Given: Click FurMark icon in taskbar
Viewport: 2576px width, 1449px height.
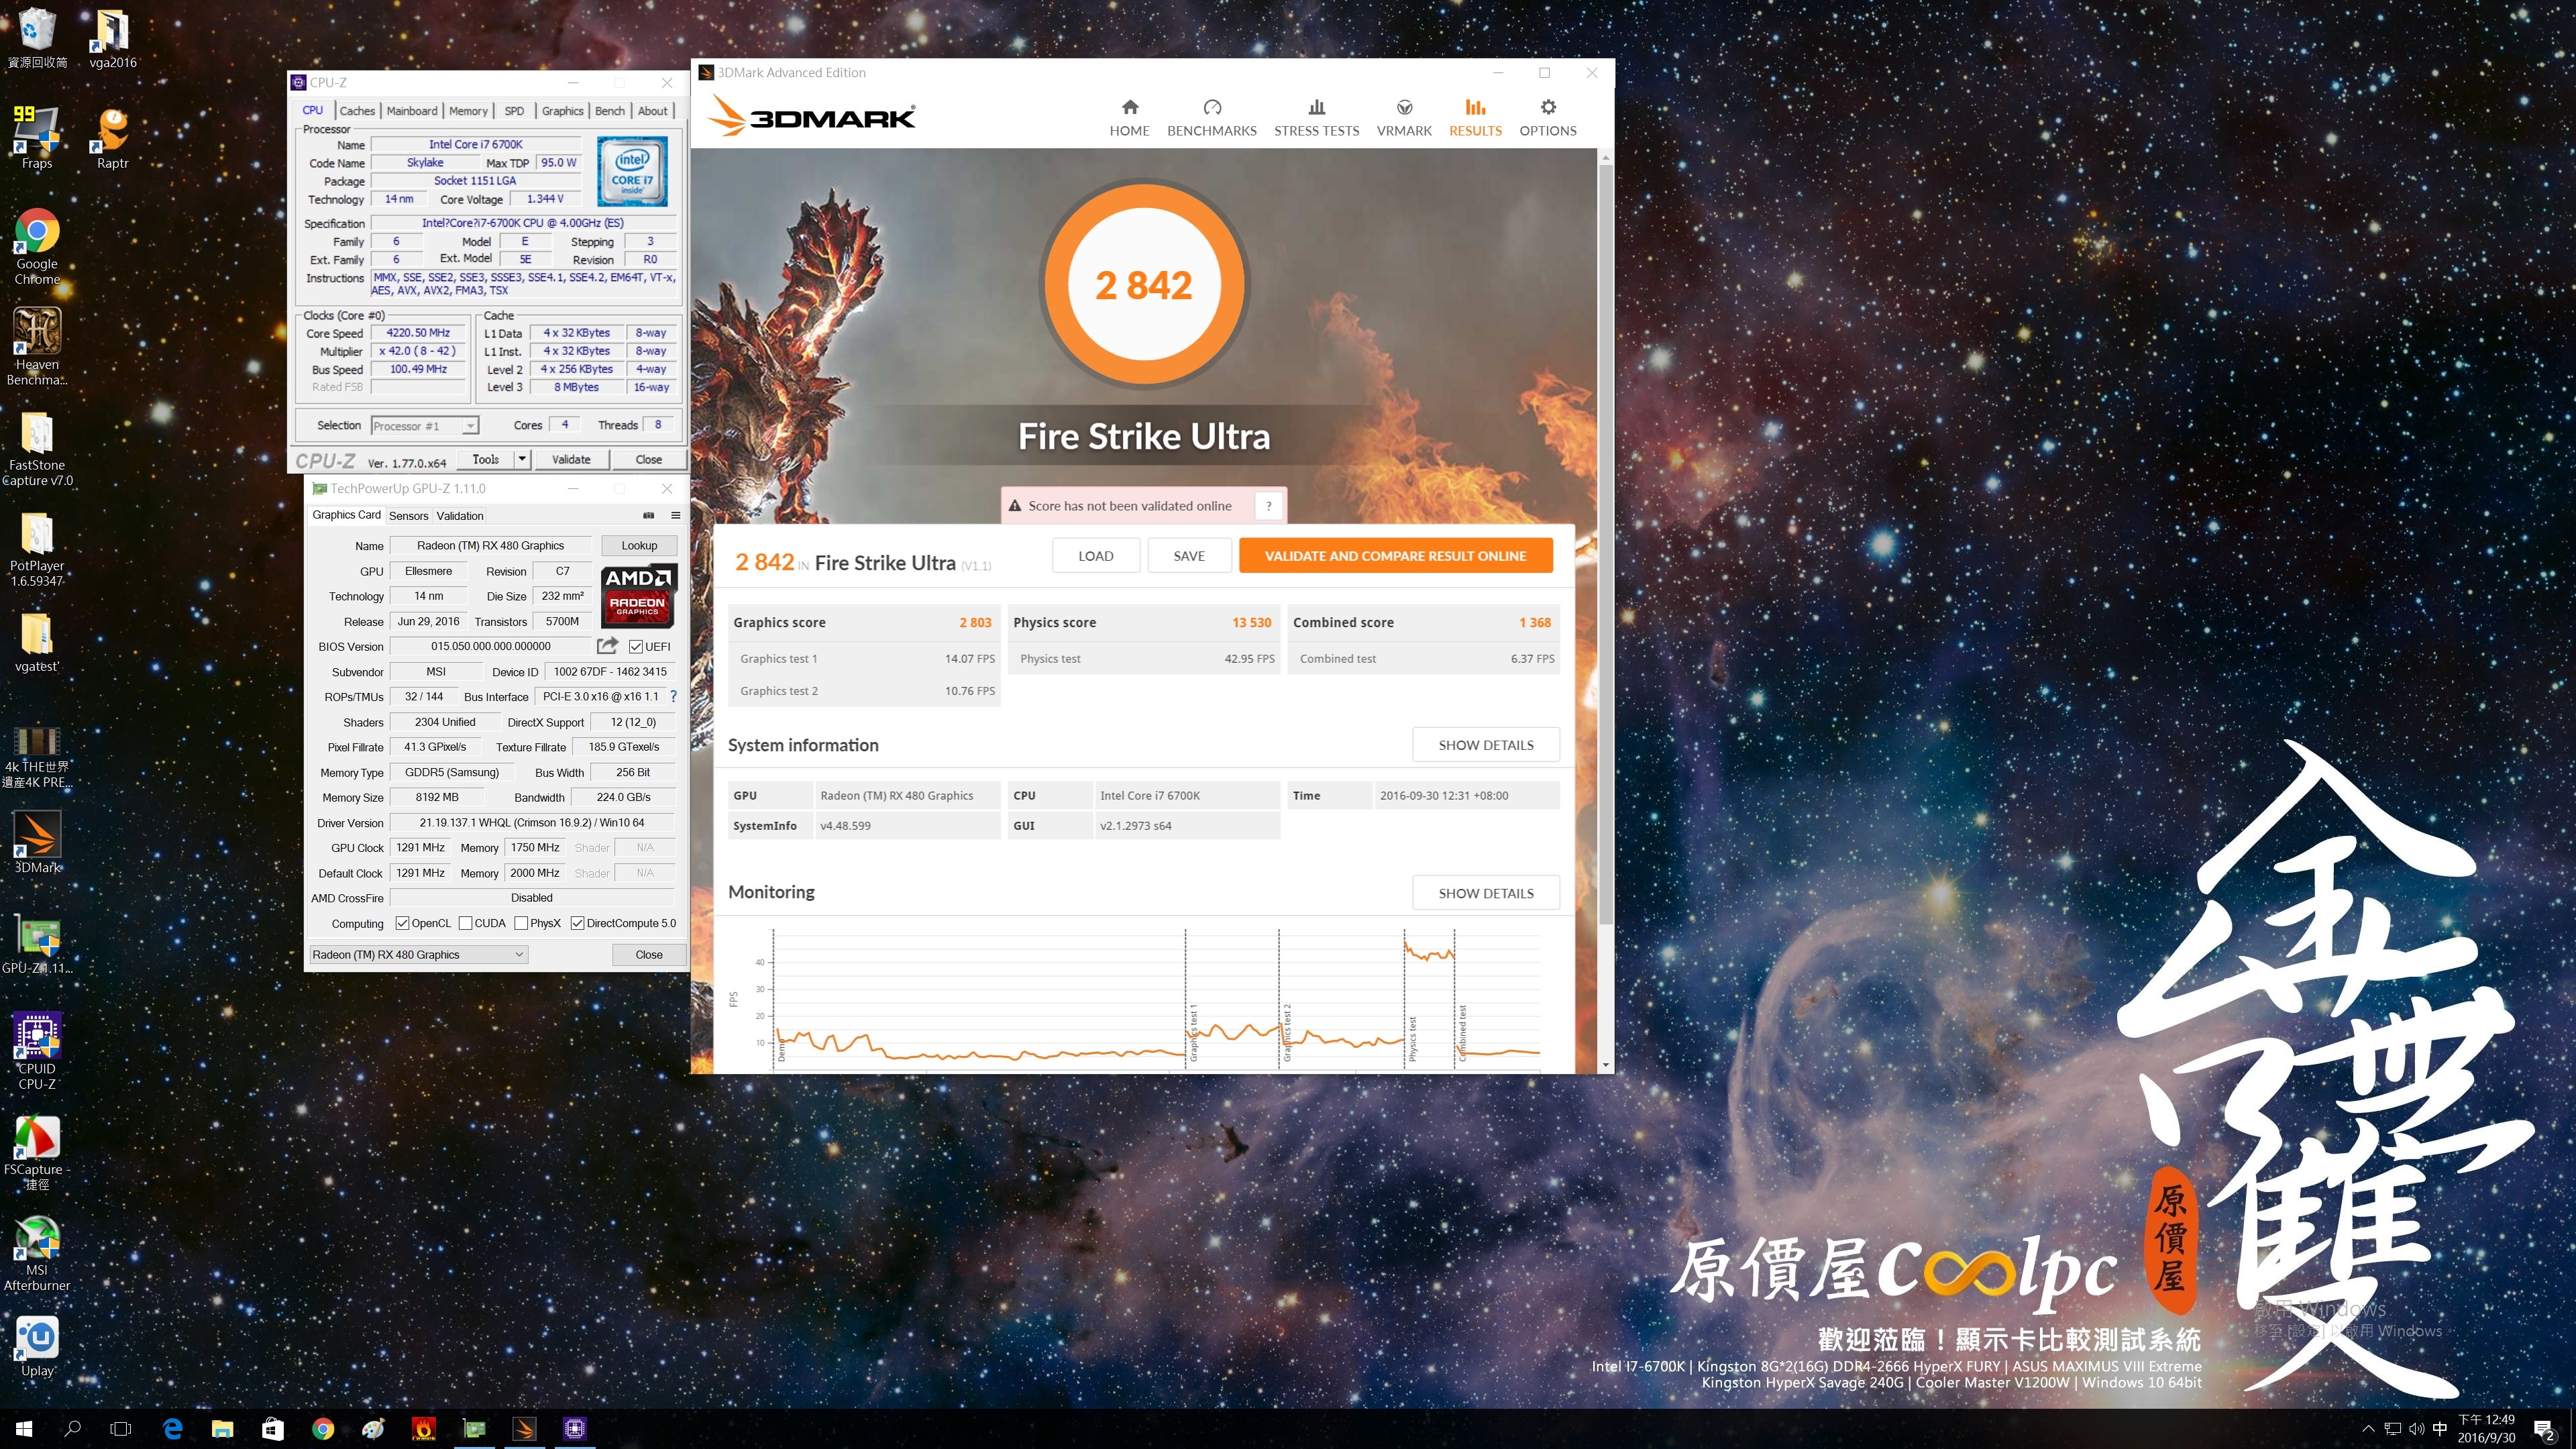Looking at the screenshot, I should click(x=424, y=1429).
